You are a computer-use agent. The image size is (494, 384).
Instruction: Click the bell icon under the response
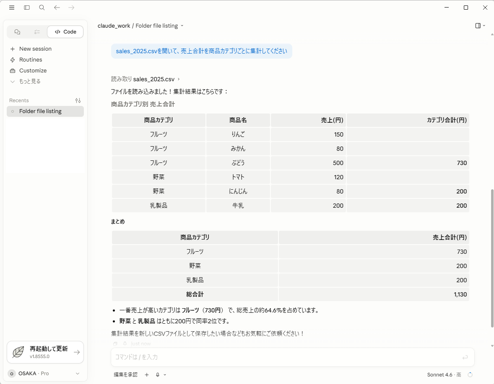(125, 344)
